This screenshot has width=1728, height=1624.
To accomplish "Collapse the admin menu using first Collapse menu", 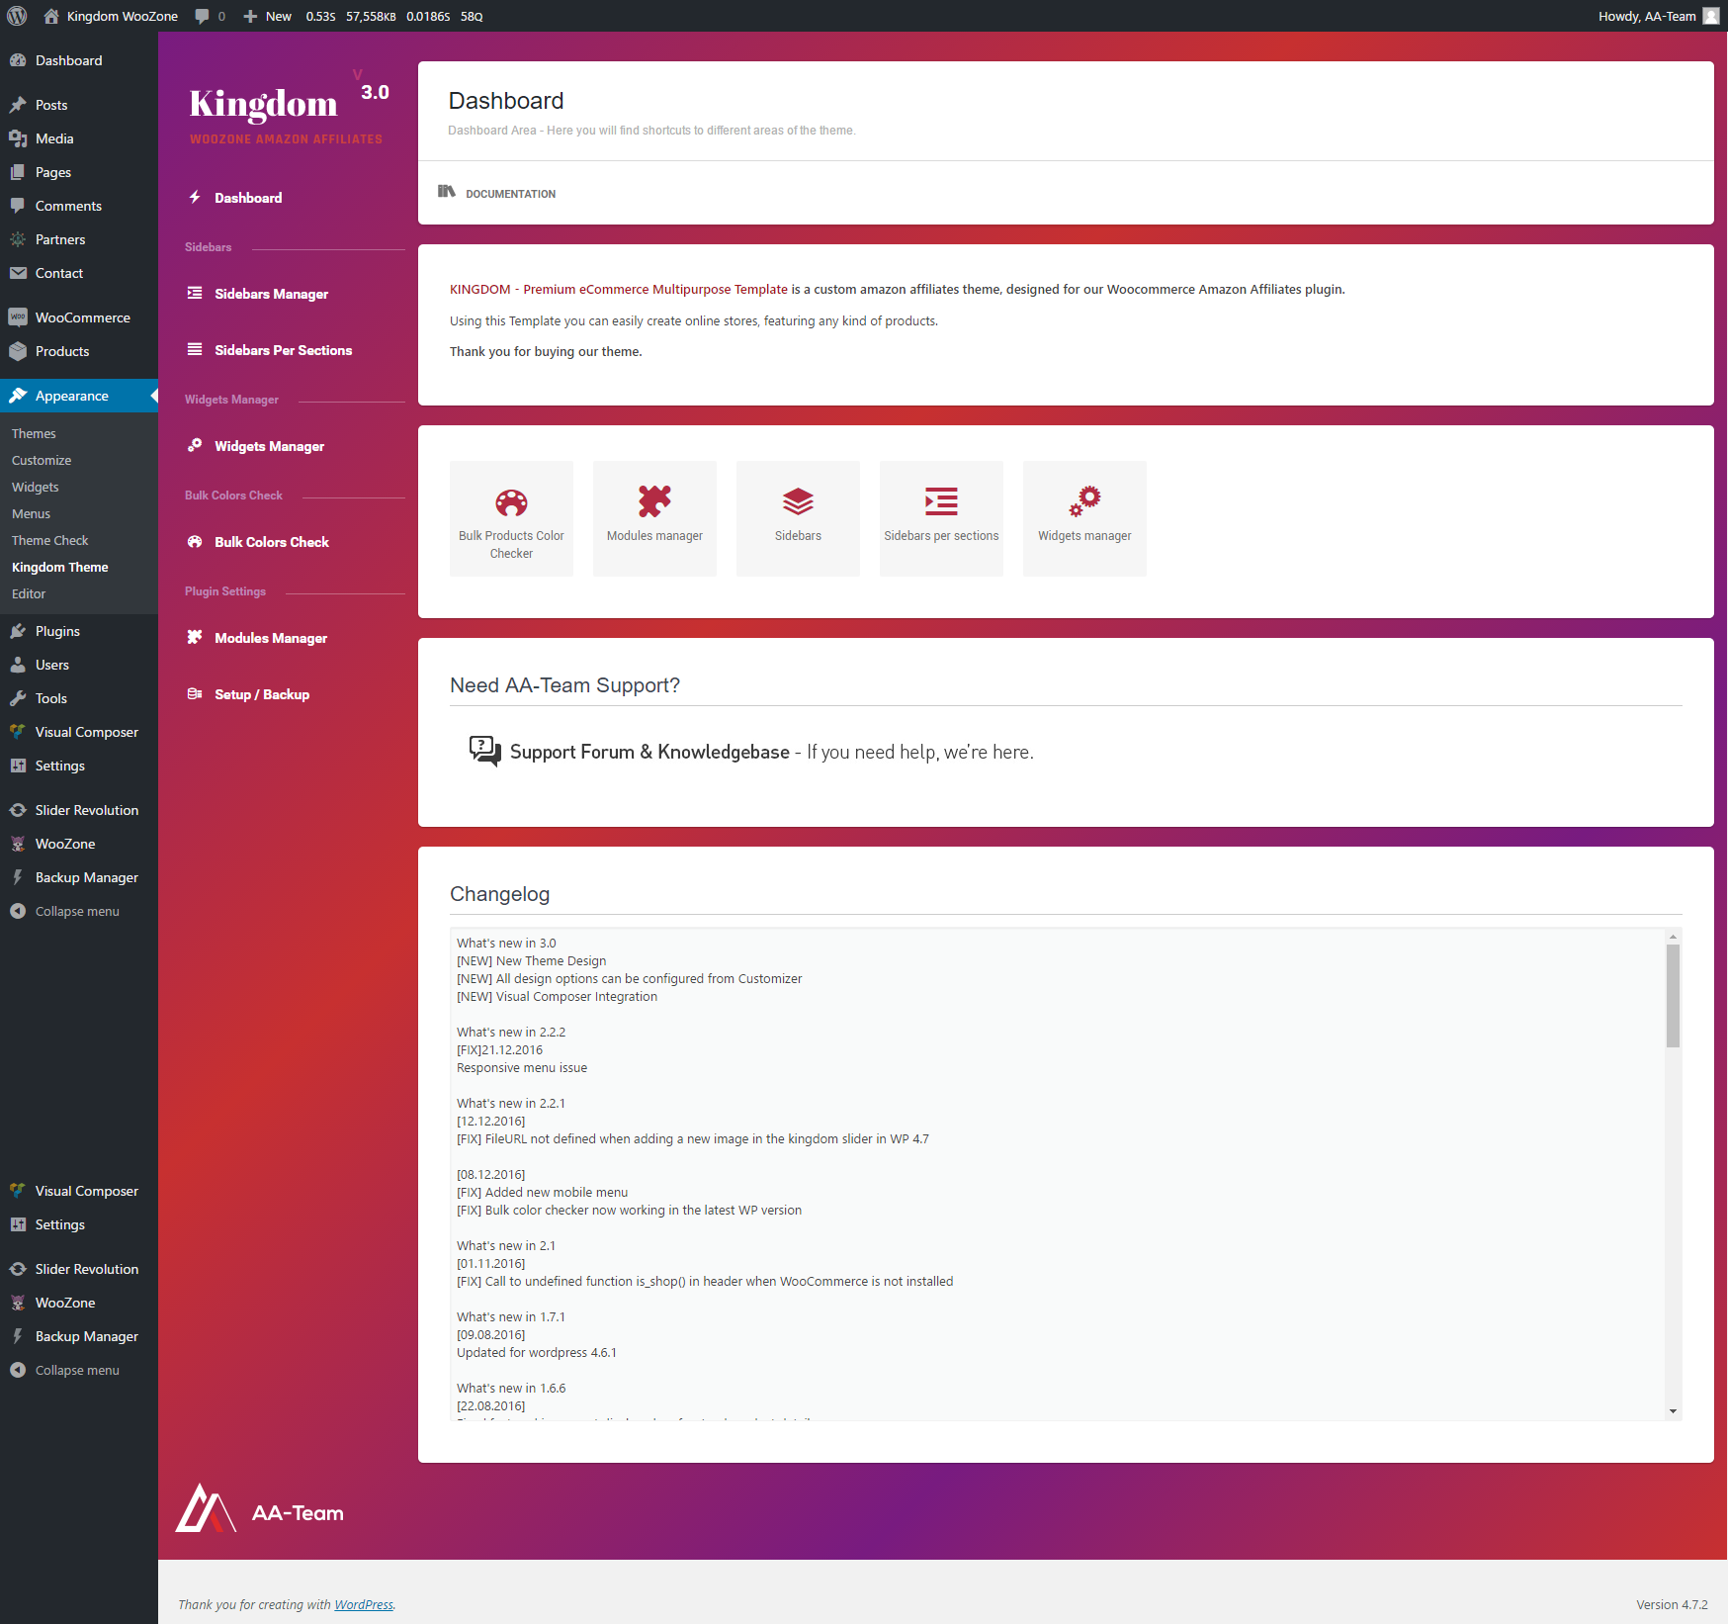I will click(79, 911).
